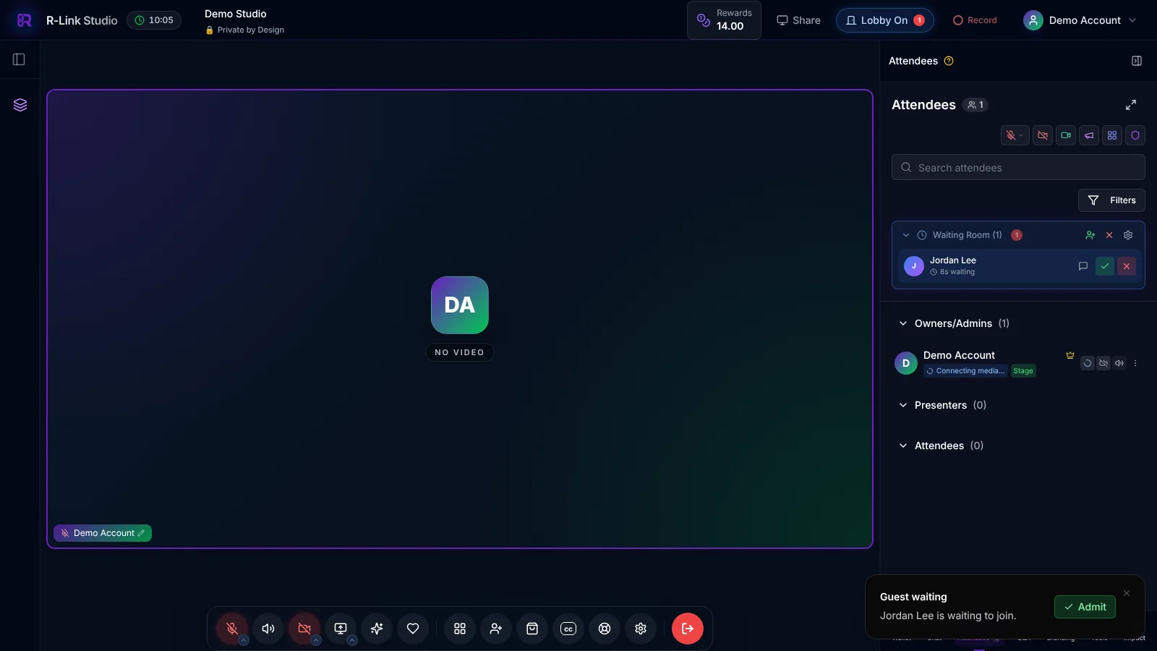
Task: Click the megaphone announce icon
Action: coord(1089,135)
